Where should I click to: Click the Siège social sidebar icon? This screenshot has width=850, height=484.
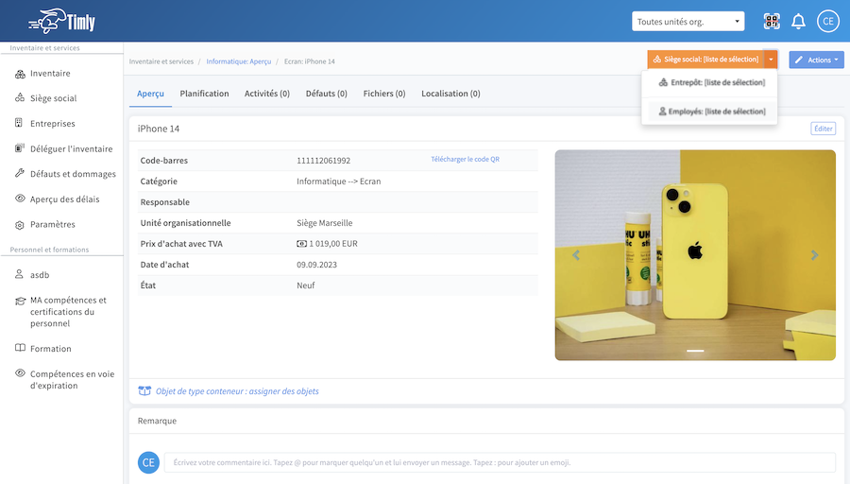click(20, 98)
